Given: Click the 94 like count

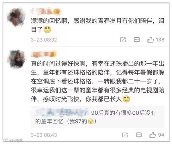Looking at the screenshot, I should 161,135.
